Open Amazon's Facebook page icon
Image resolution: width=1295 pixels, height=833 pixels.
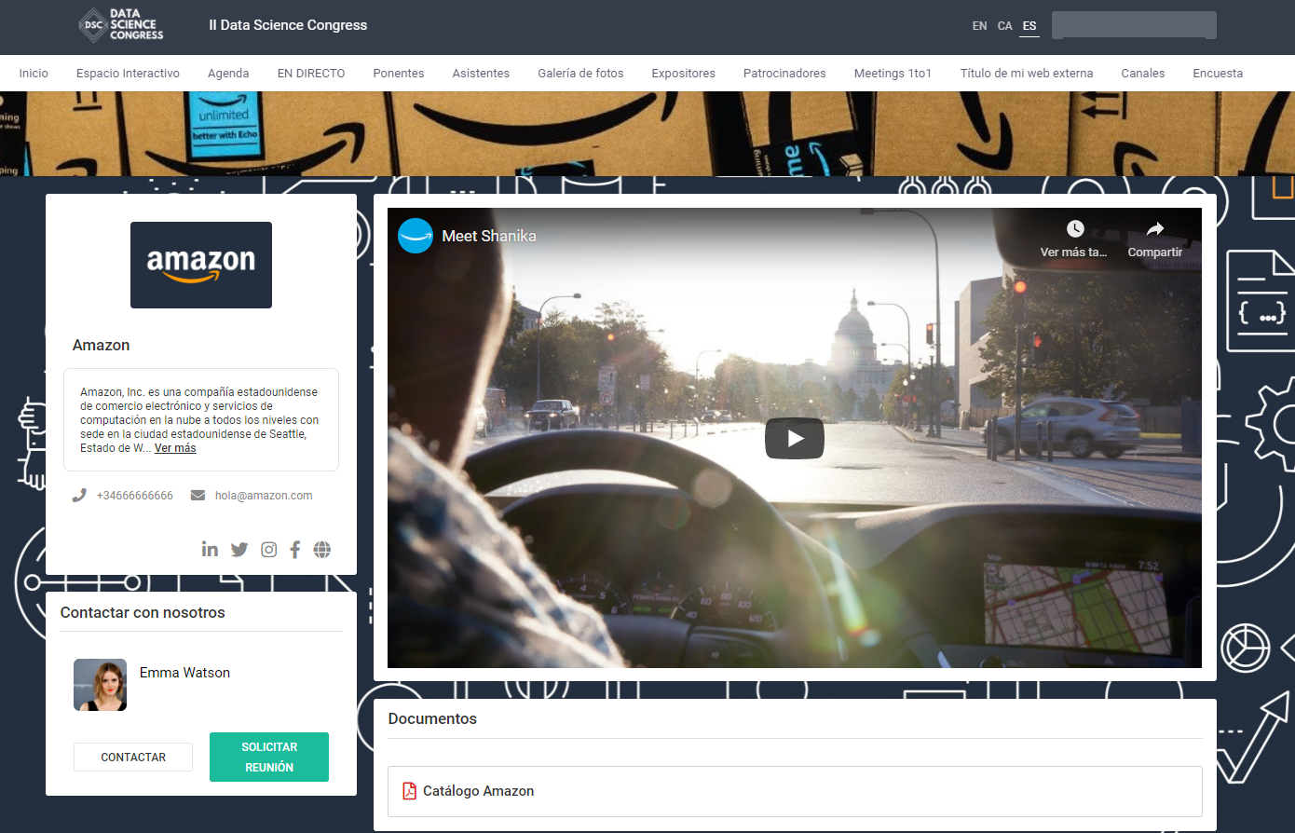tap(295, 550)
